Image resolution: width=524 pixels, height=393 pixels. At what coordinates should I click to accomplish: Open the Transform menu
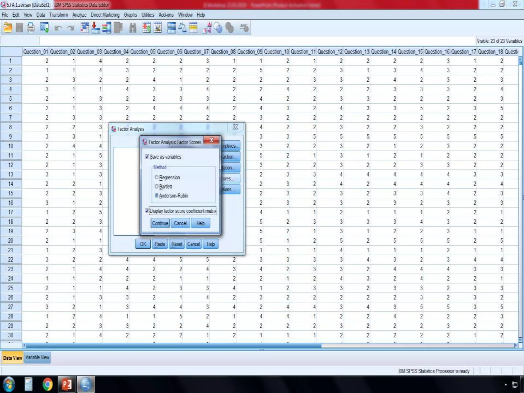point(58,15)
